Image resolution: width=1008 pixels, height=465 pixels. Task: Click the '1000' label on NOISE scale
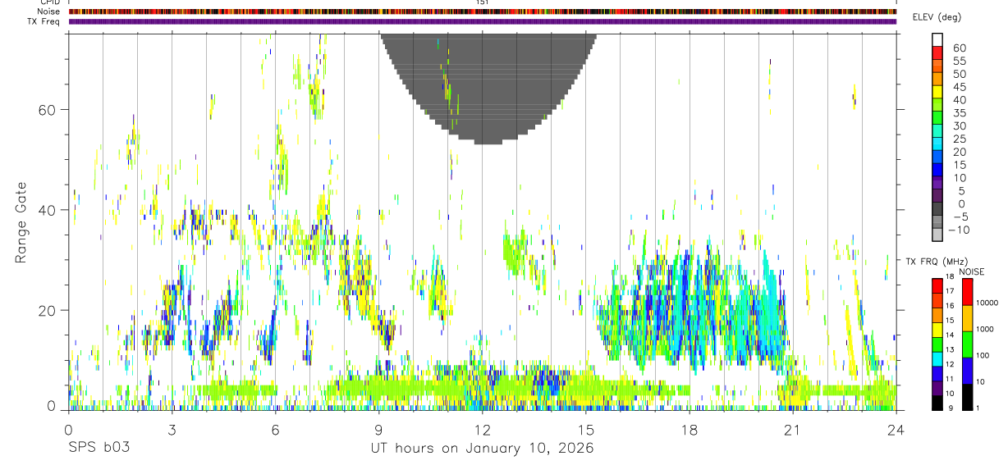[985, 329]
